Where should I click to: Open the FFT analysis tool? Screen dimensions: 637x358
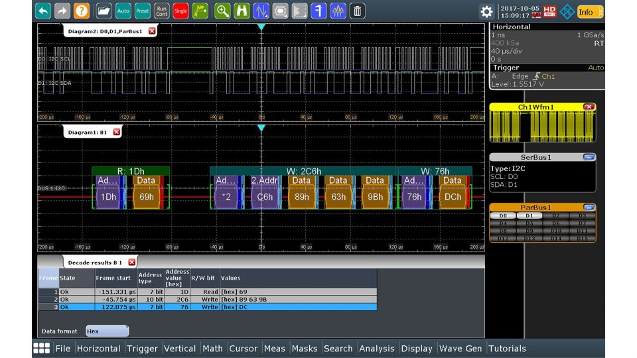pos(338,11)
